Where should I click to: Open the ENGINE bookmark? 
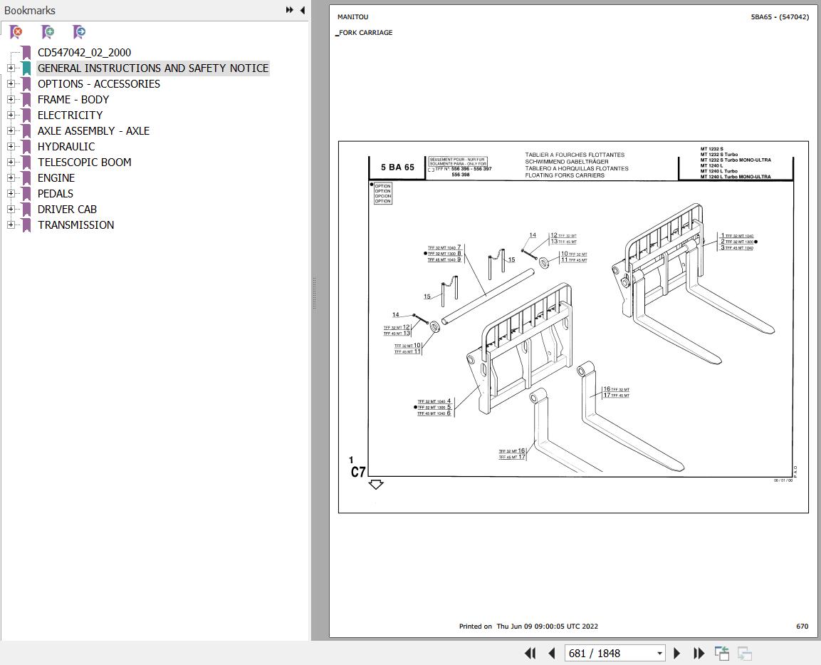pos(56,178)
